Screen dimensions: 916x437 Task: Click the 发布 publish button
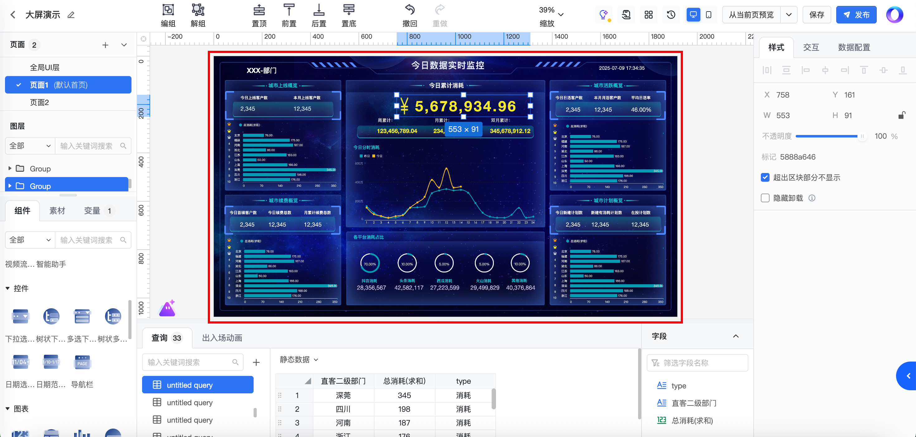[856, 15]
